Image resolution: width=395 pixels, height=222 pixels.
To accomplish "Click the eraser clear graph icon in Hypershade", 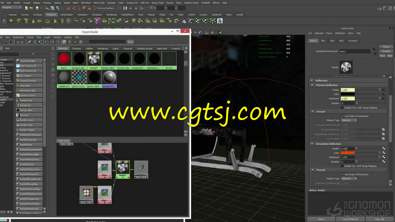I will pyautogui.click(x=29, y=42).
